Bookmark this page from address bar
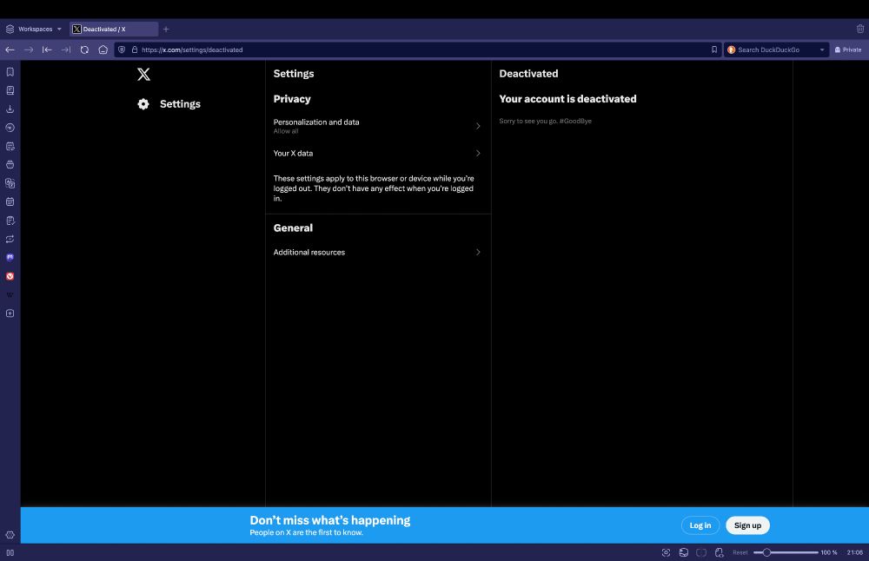869x561 pixels. [714, 49]
